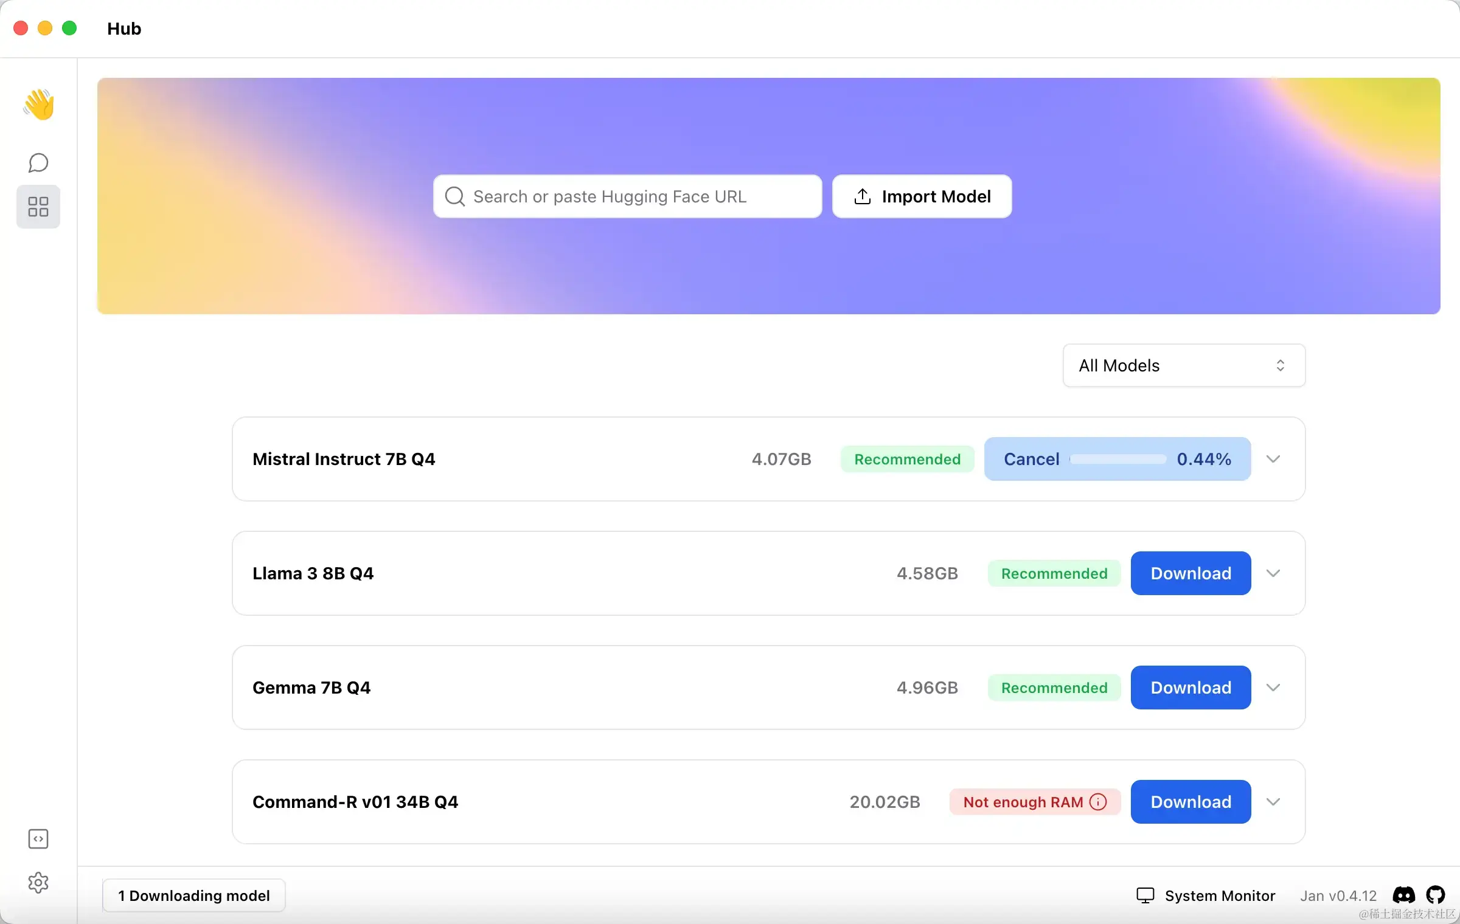The height and width of the screenshot is (924, 1460).
Task: Click the waving hand Jan logo icon
Action: click(38, 105)
